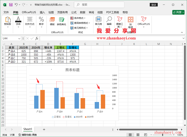Open the 插入 ribbon tab
This screenshot has height=137, width=187.
(x=42, y=12)
